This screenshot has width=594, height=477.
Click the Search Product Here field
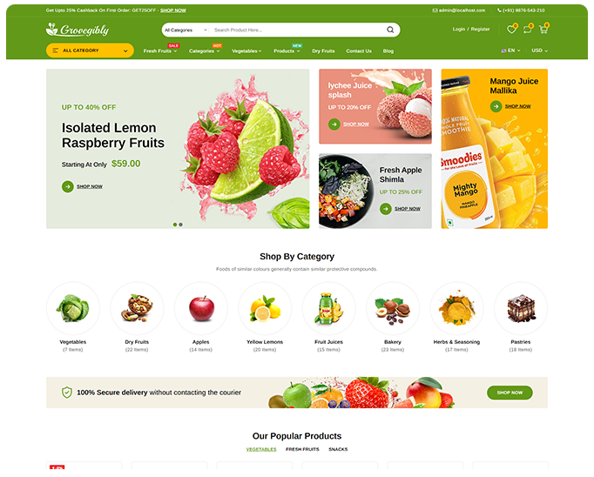[x=297, y=30]
